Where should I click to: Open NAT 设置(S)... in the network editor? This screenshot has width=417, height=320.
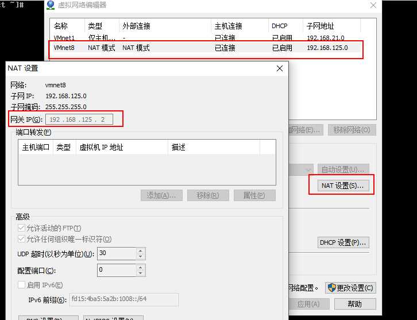tap(343, 186)
